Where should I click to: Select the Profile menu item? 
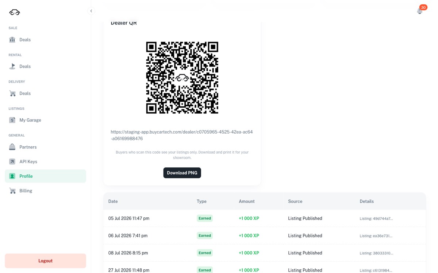(46, 176)
